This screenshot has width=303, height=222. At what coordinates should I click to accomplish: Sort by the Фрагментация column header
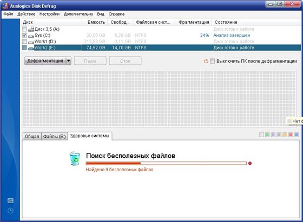point(194,22)
